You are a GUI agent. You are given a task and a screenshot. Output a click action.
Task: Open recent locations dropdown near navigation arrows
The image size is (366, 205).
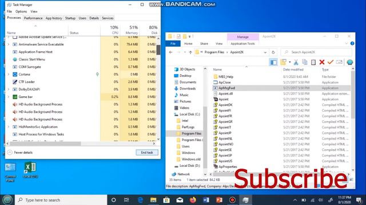pos(185,52)
